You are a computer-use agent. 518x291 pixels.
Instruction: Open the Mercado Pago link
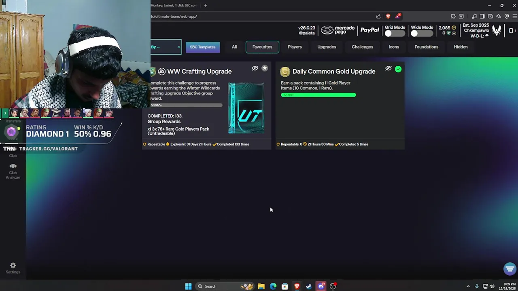click(338, 30)
